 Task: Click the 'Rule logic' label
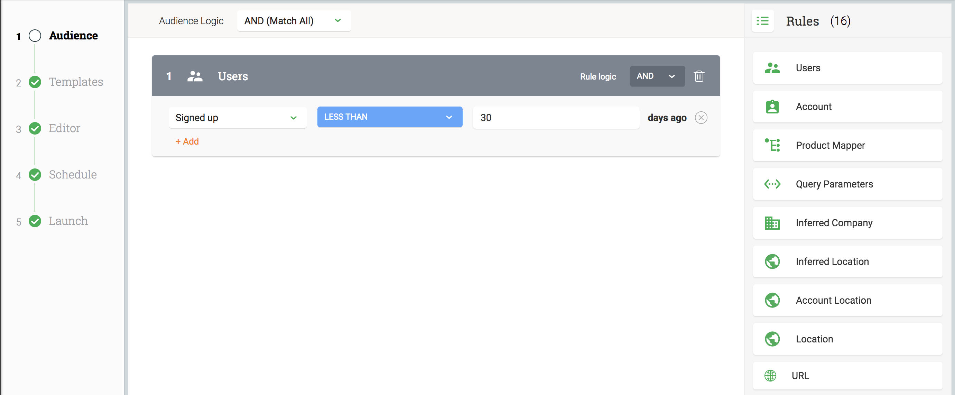597,76
